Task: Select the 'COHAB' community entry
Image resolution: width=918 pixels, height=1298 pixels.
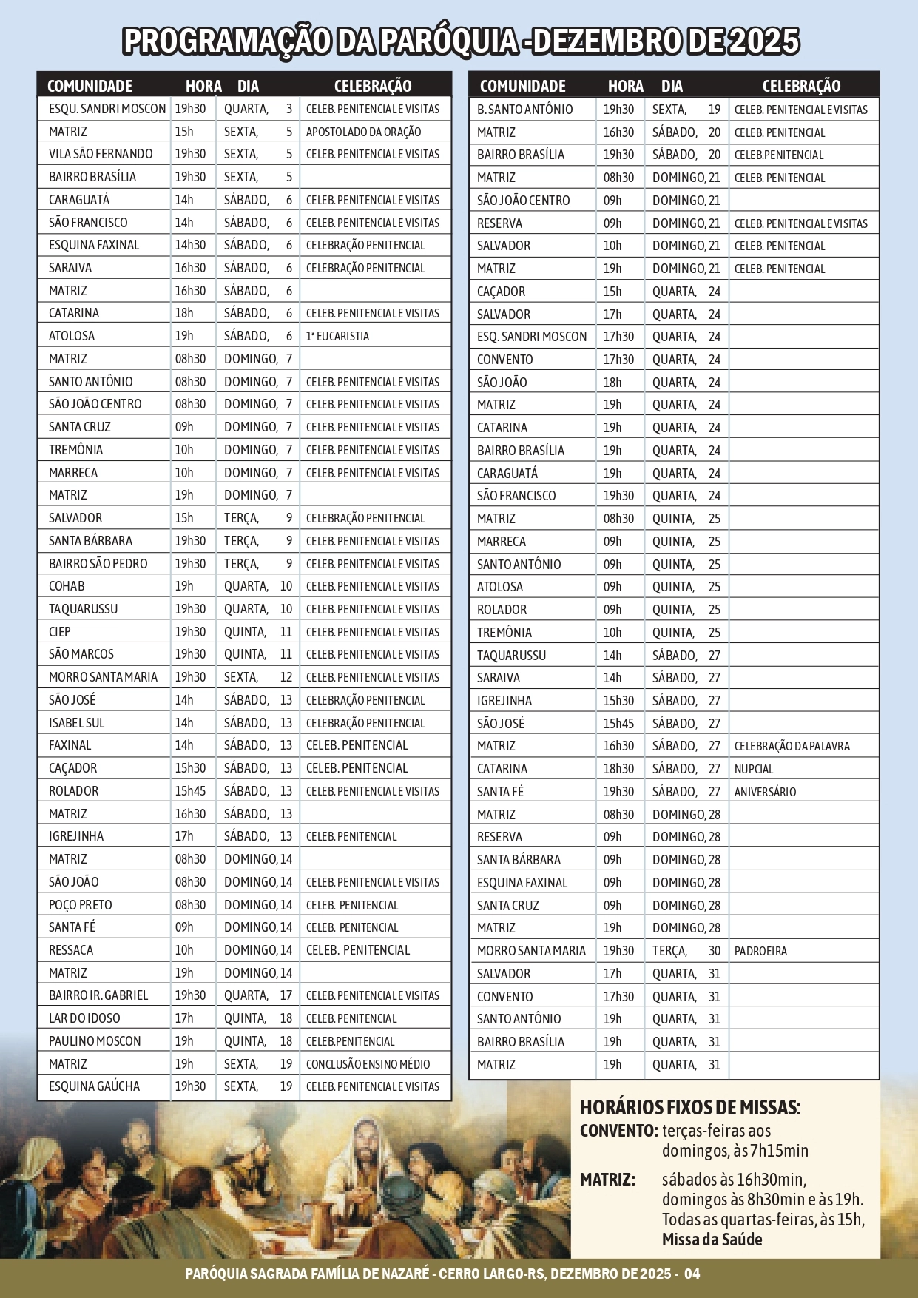Action: pos(67,586)
